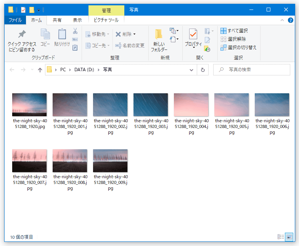Open Help with the question mark icon
The image size is (299, 246).
[291, 20]
